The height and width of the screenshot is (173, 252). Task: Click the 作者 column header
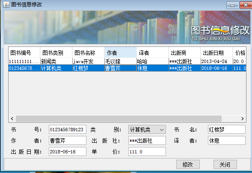[120, 53]
